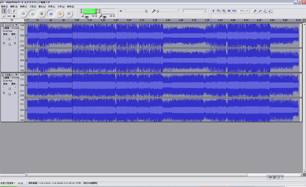Screen dimensions: 306x187
Task: Open the 工程 (Project) menu
Action: click(x=33, y=7)
